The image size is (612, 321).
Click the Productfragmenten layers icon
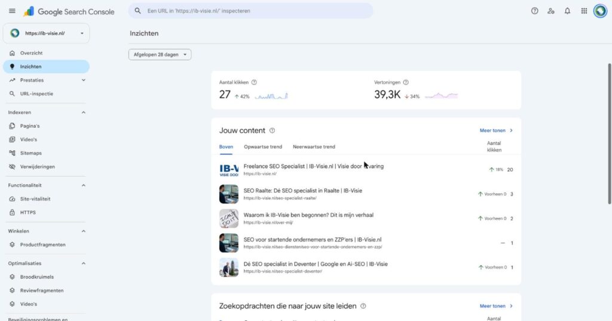(x=12, y=245)
